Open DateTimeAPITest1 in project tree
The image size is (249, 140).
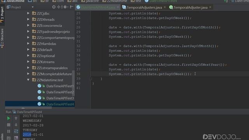coord(60,86)
